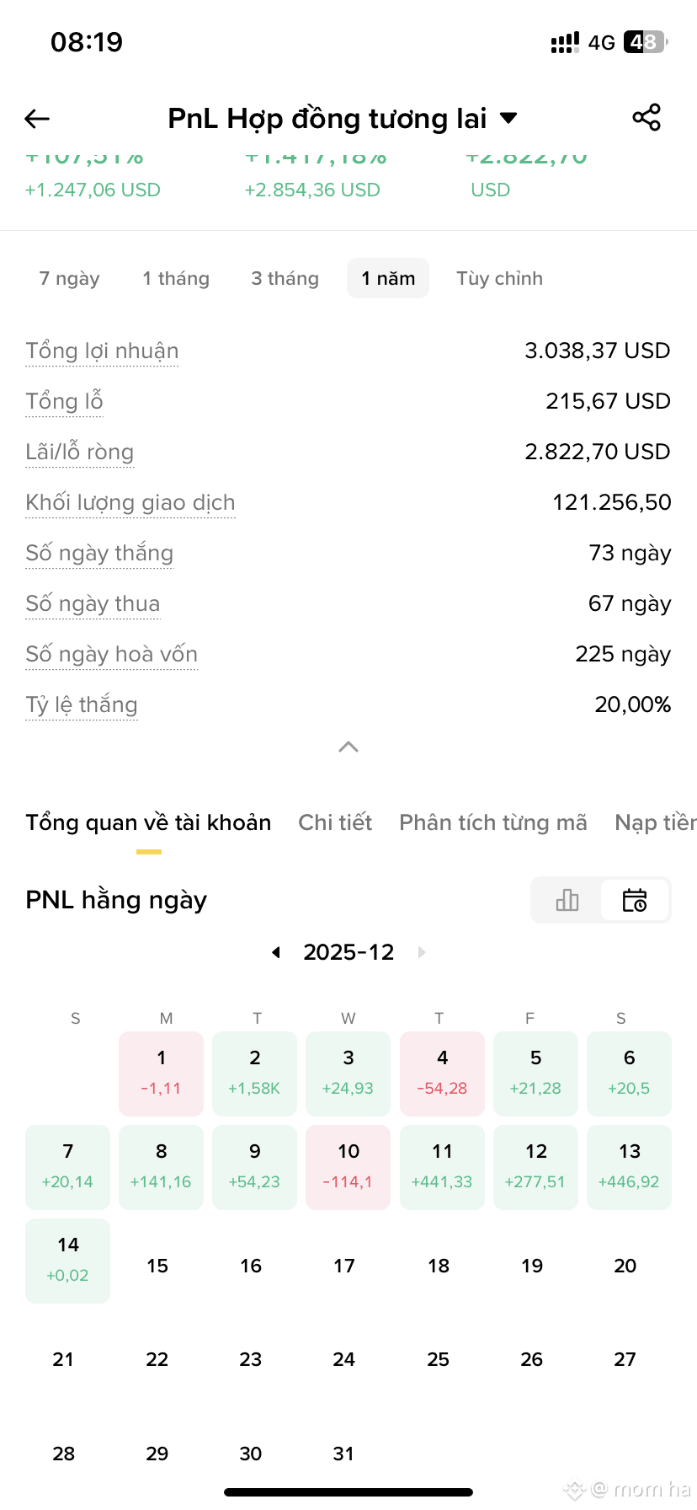Switch to calendar view icon
697x1510 pixels.
pos(635,900)
